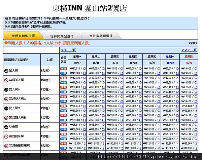Click the 星期一 10/17 column header
Viewport: 202px width, 160px height.
click(77, 60)
